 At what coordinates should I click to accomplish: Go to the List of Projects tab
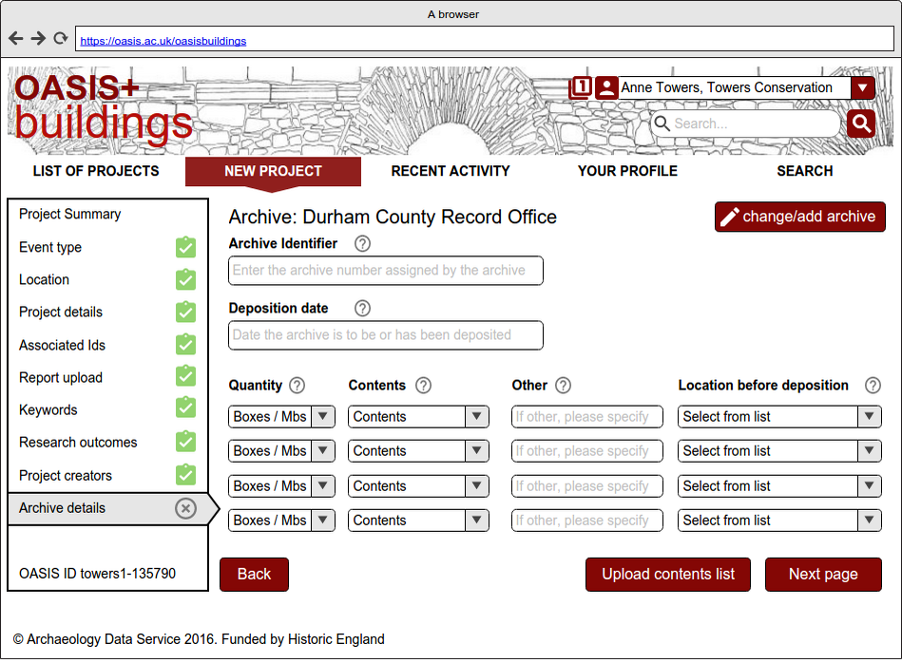(x=96, y=171)
